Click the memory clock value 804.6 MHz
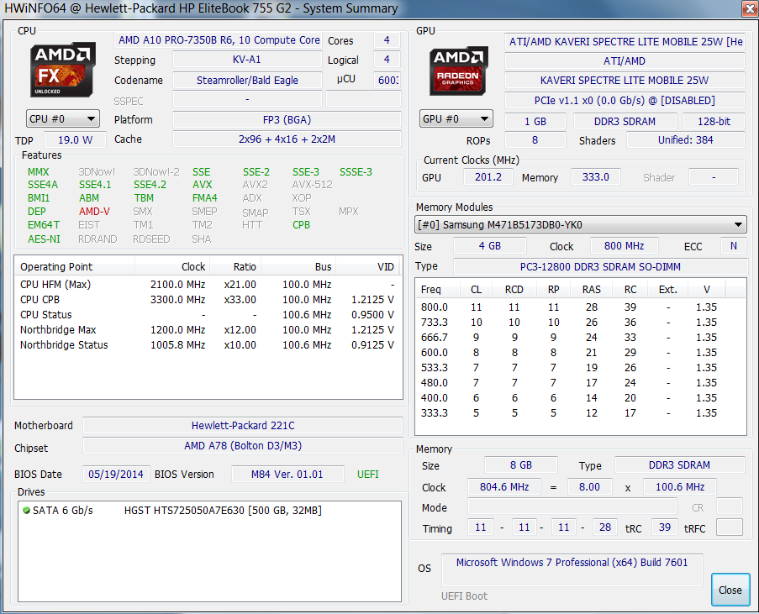 pos(504,487)
